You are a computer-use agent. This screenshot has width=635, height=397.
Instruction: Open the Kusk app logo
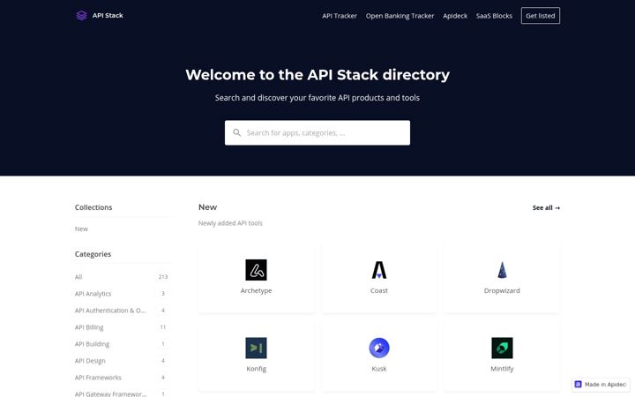pos(379,348)
